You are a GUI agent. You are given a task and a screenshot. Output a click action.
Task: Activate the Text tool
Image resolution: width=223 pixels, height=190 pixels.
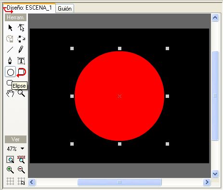21,61
